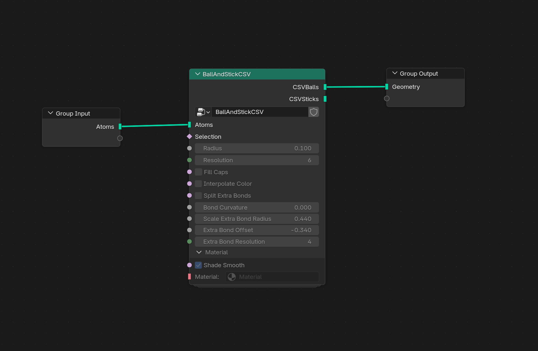The height and width of the screenshot is (351, 538).
Task: Click the CSVSticks output socket
Action: click(325, 99)
